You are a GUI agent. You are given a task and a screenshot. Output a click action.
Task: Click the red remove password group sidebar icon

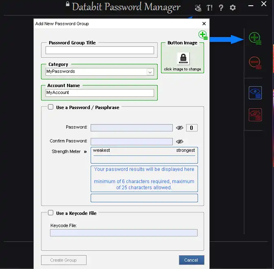point(255,62)
